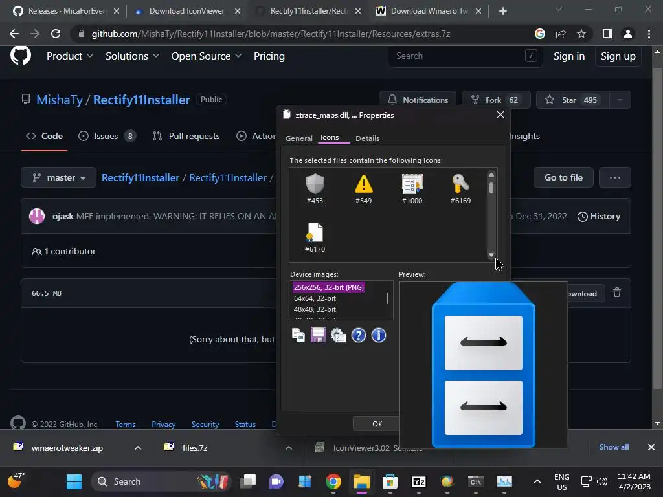Select 256x256, 32-bit (PNG) device image
Screen dimensions: 663x497
pos(328,287)
